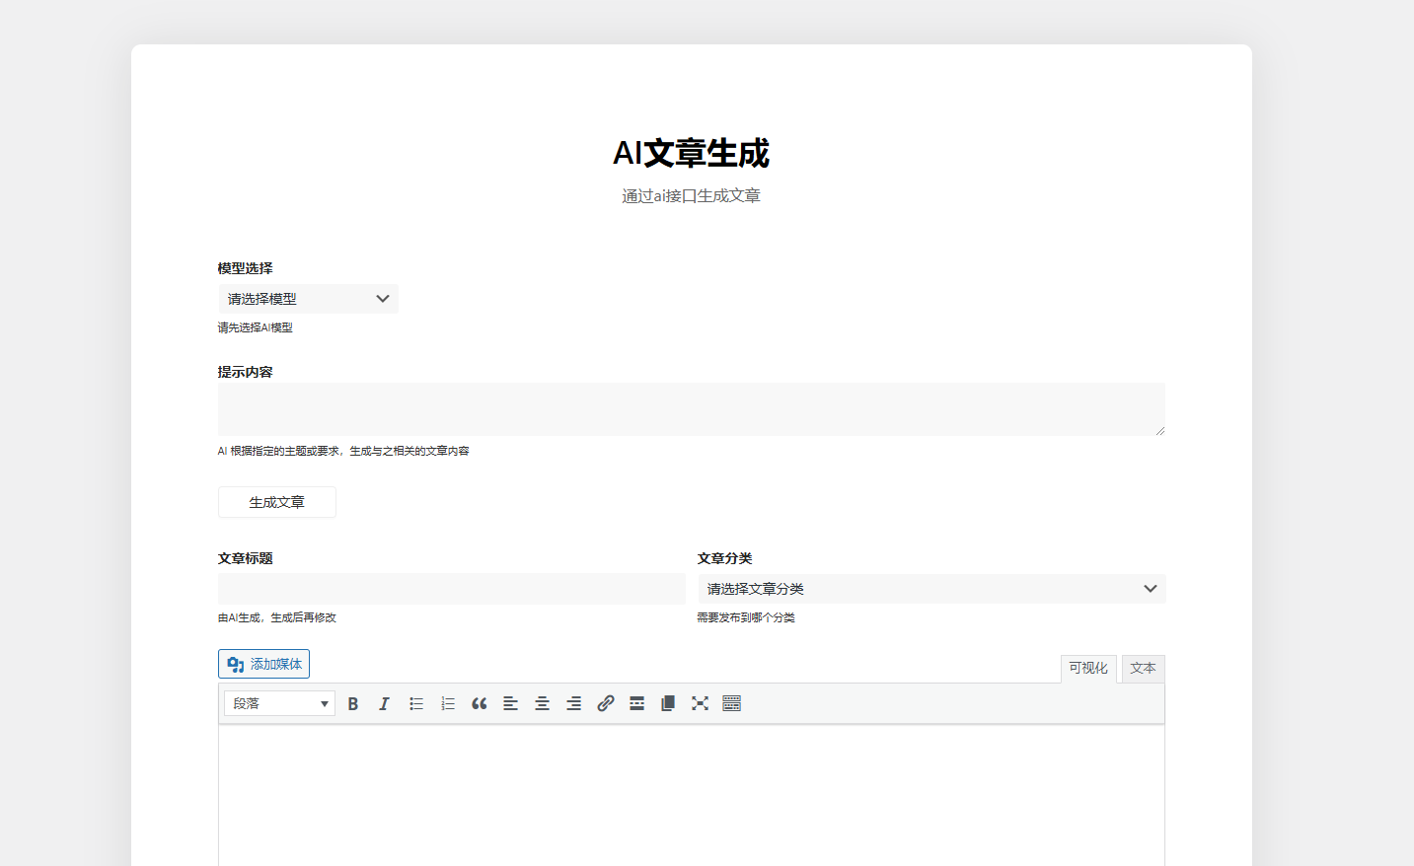Align text to the center

(542, 703)
